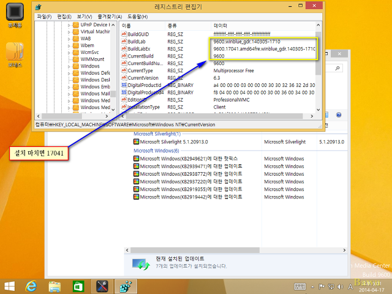Click the DigitalProductId binary value icon

click(x=124, y=85)
